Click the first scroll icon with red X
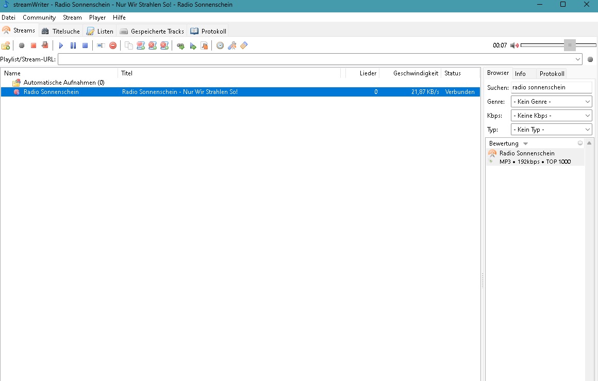Image resolution: width=598 pixels, height=381 pixels. tap(153, 46)
